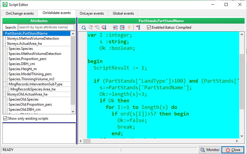
Task: Click code editor scroll right arrow
Action: [x=237, y=141]
